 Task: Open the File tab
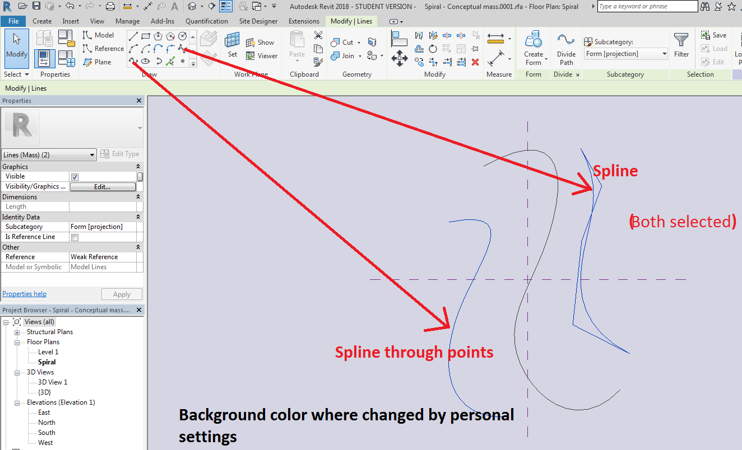(13, 21)
